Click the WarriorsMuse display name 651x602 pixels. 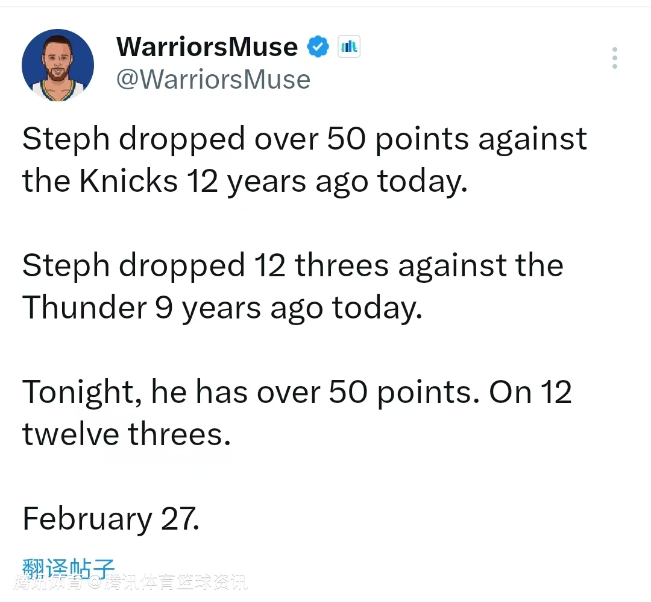coord(207,47)
